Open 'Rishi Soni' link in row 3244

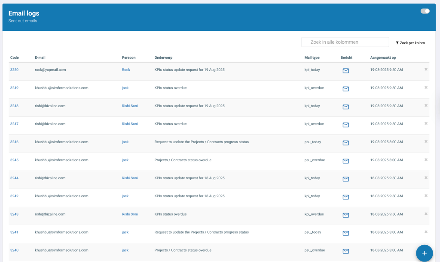130,178
